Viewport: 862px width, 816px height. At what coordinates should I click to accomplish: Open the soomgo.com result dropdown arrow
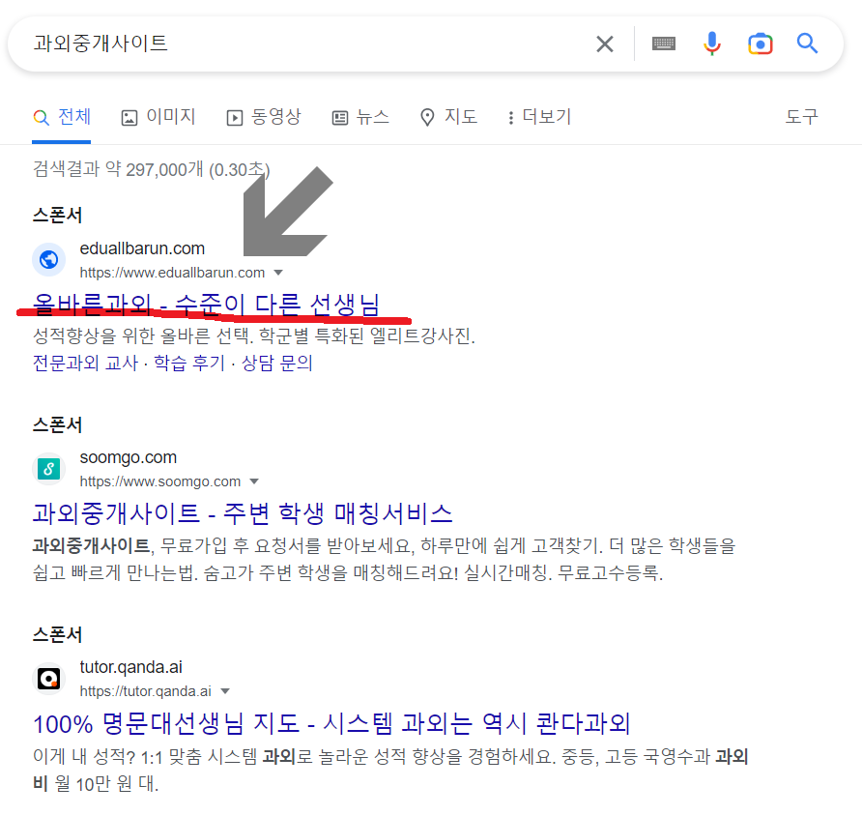[254, 481]
